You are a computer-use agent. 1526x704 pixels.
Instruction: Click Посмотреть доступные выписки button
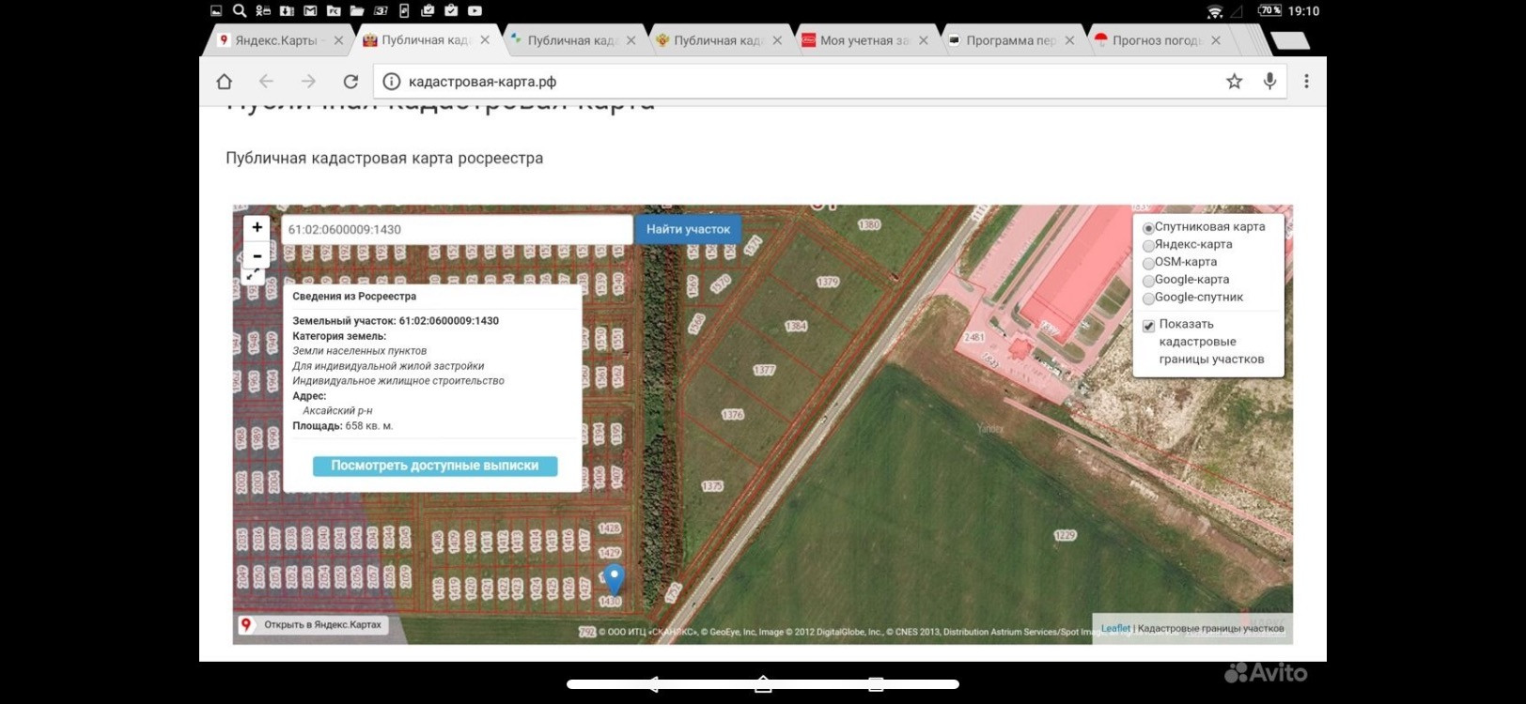point(434,466)
